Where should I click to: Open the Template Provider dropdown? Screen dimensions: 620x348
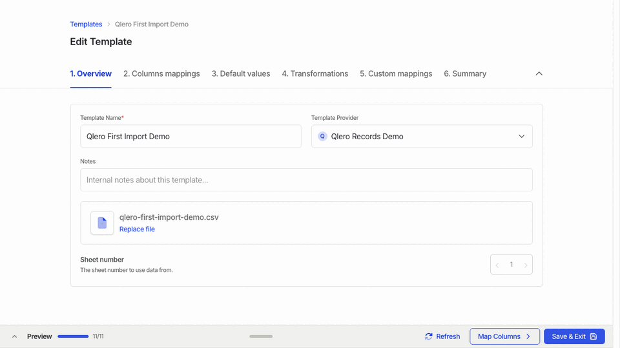422,137
